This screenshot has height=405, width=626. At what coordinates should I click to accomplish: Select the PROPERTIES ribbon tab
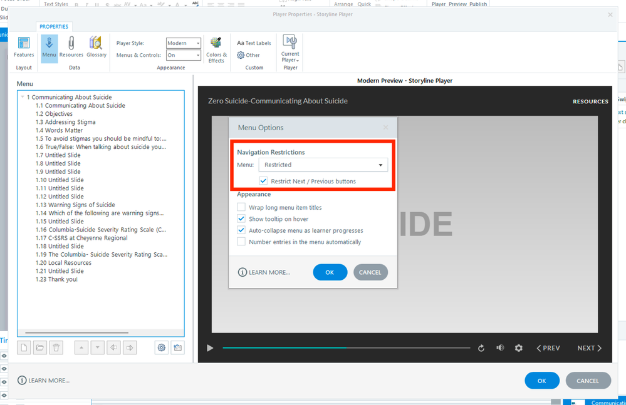click(54, 27)
